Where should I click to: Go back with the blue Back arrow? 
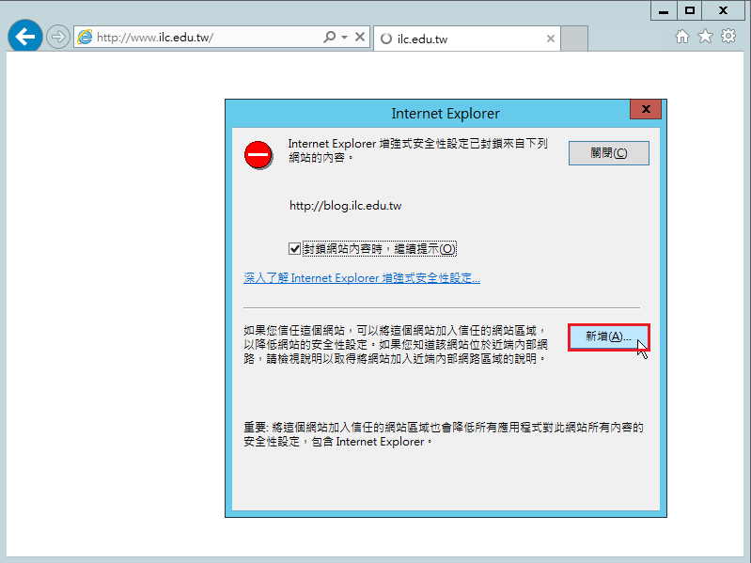click(x=24, y=36)
